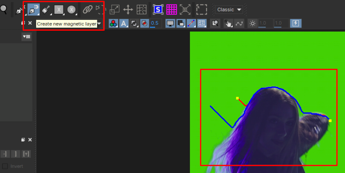Select the magnetic layer tool
This screenshot has height=173, width=345.
click(33, 9)
